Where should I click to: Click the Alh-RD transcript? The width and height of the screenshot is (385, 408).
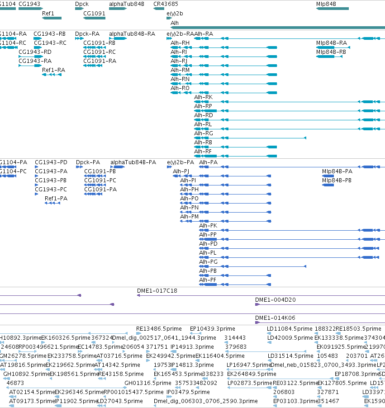pos(290,120)
